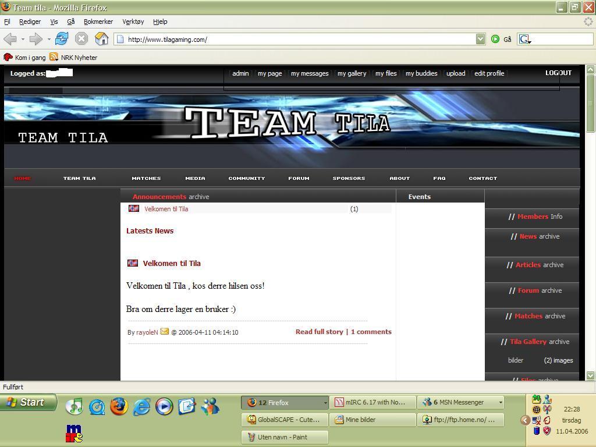The height and width of the screenshot is (447, 596).
Task: Switch to ftp://ftp.home.no taskbar window
Action: (461, 420)
